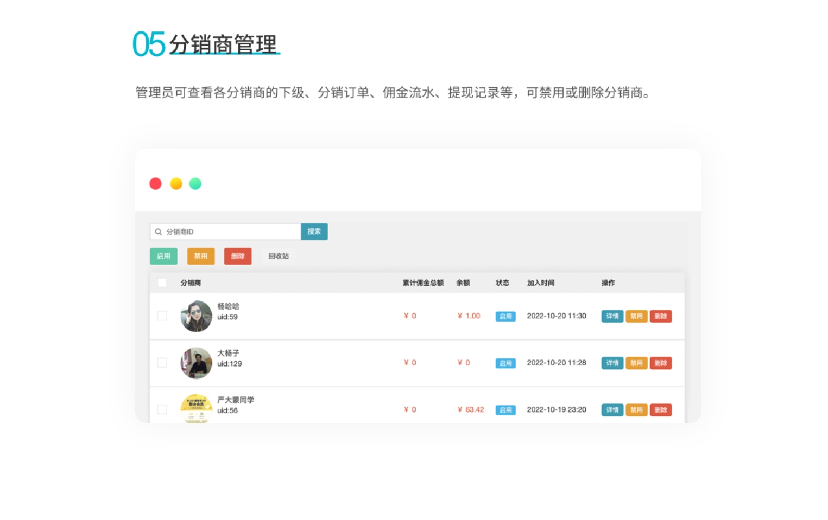Delete distributor 严大蒙同学 with 删除 button

(661, 410)
